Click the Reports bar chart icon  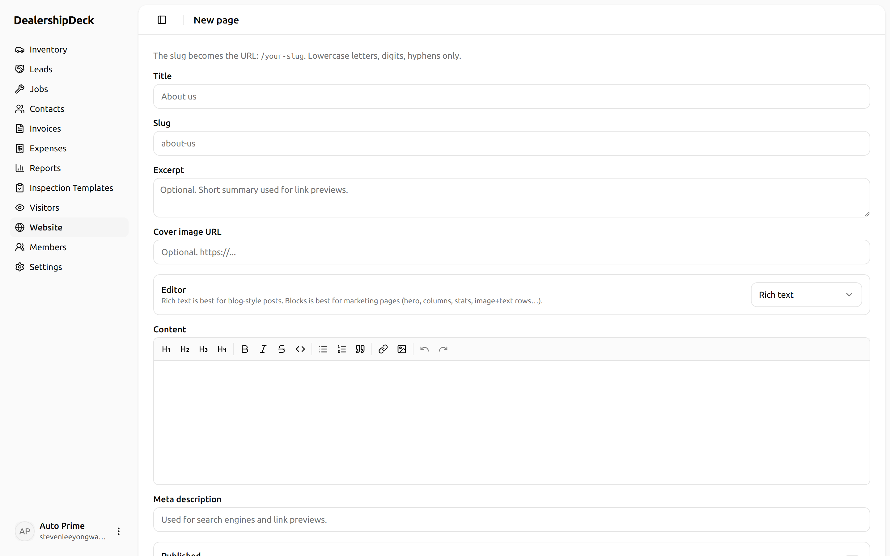20,168
